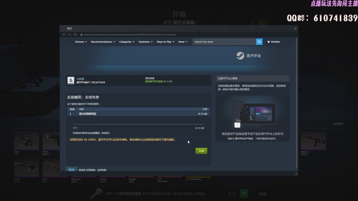Click the Steam logo icon

tap(240, 55)
